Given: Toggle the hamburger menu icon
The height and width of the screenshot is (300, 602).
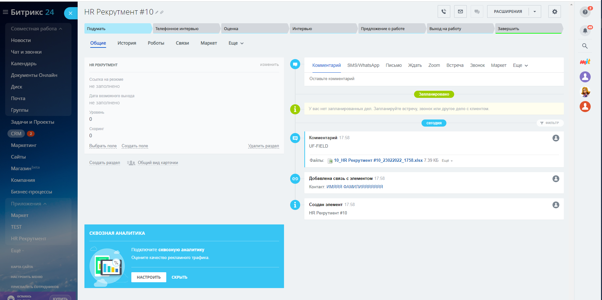Looking at the screenshot, I should pyautogui.click(x=5, y=12).
